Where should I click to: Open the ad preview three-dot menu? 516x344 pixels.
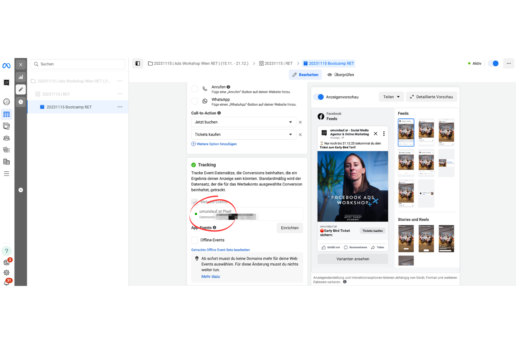384,133
